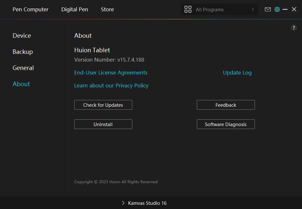Open End-User License Agreements link
This screenshot has height=209, width=302.
(111, 73)
